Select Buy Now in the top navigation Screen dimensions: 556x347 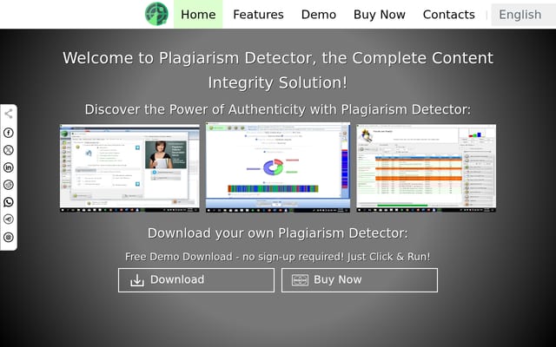click(380, 15)
